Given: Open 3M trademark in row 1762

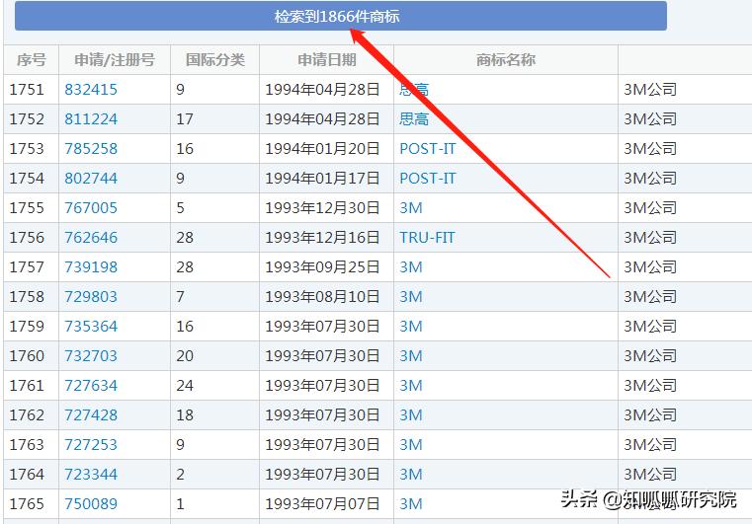Looking at the screenshot, I should coord(411,415).
